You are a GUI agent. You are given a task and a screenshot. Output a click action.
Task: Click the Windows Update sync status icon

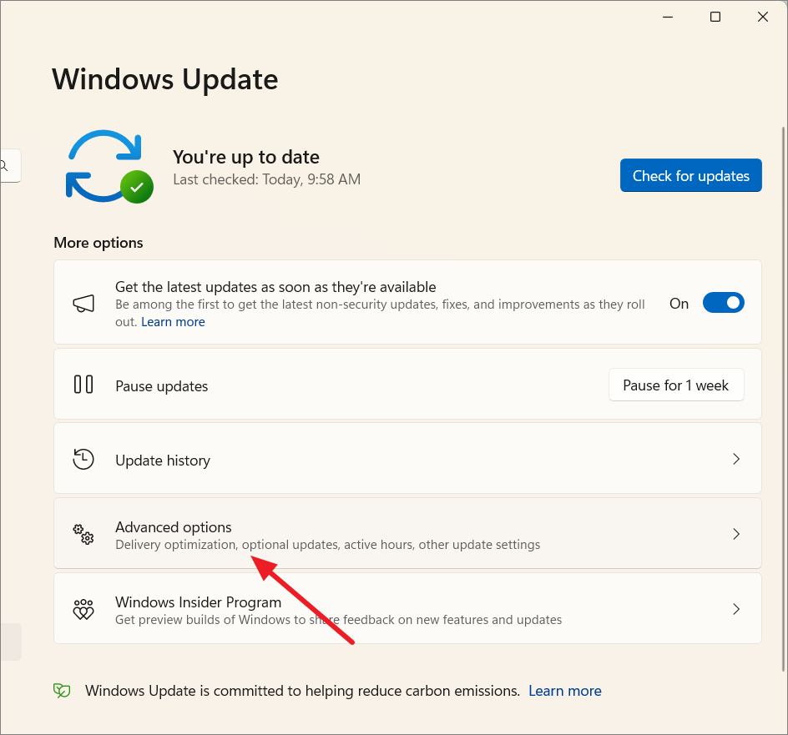click(x=109, y=166)
